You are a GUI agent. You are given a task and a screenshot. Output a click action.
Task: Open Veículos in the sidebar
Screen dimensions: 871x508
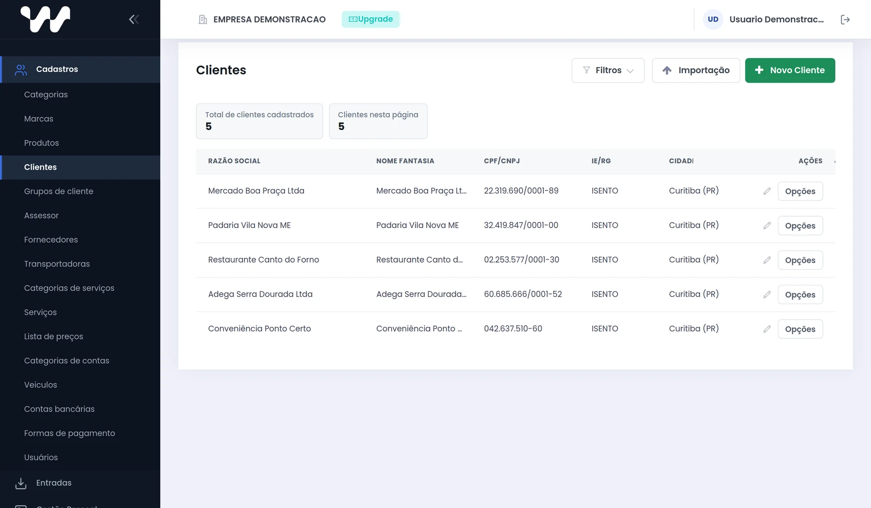(x=41, y=385)
